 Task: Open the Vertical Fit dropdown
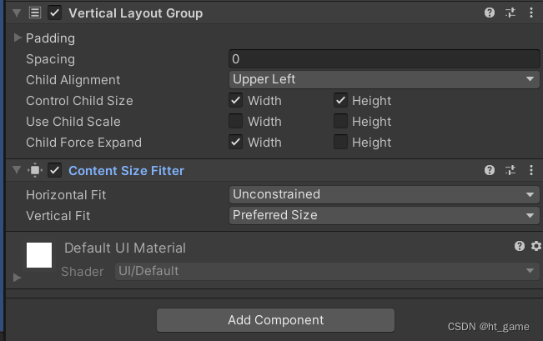384,215
